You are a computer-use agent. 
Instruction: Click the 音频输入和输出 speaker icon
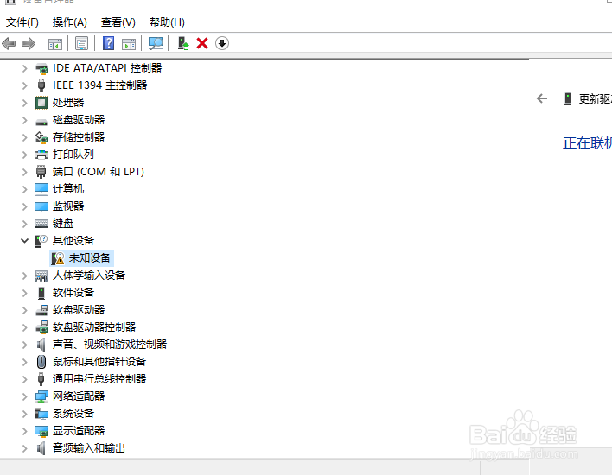pos(41,448)
